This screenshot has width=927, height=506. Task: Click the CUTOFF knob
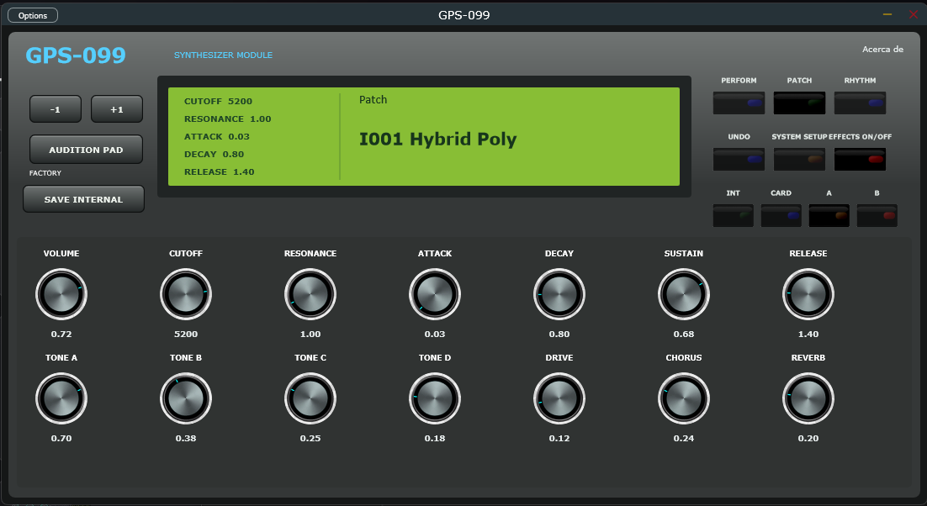pyautogui.click(x=186, y=294)
